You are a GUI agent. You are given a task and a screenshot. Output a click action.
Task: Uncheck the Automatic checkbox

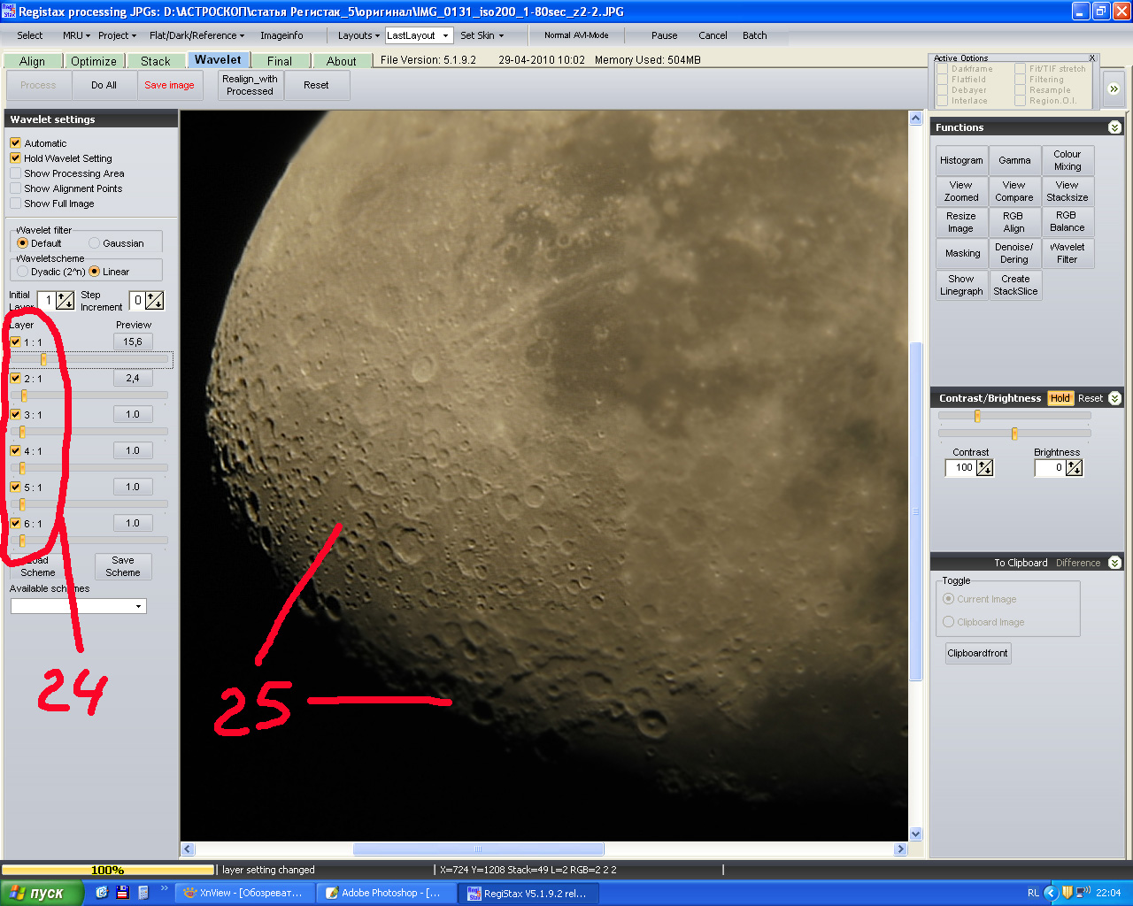click(x=15, y=143)
